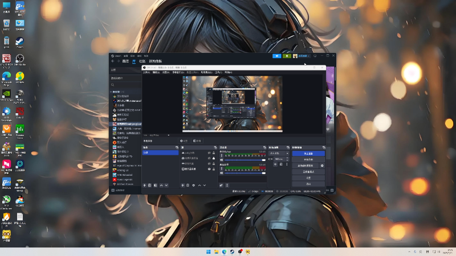
Task: Click transition duration spinner arrows
Action: [287, 159]
